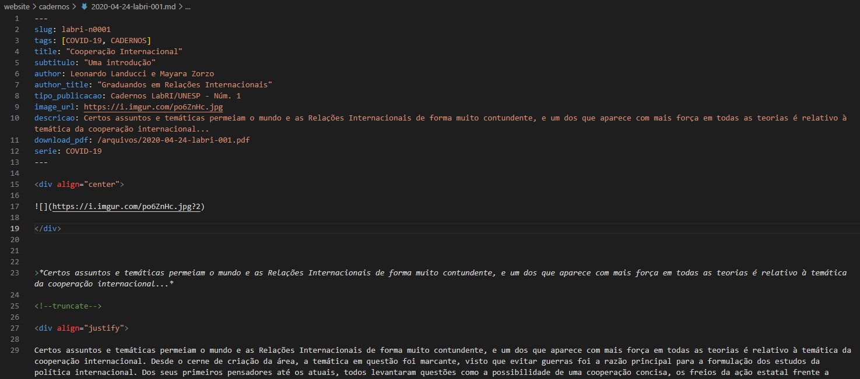Click the markdown file icon in breadcrumb

point(84,7)
